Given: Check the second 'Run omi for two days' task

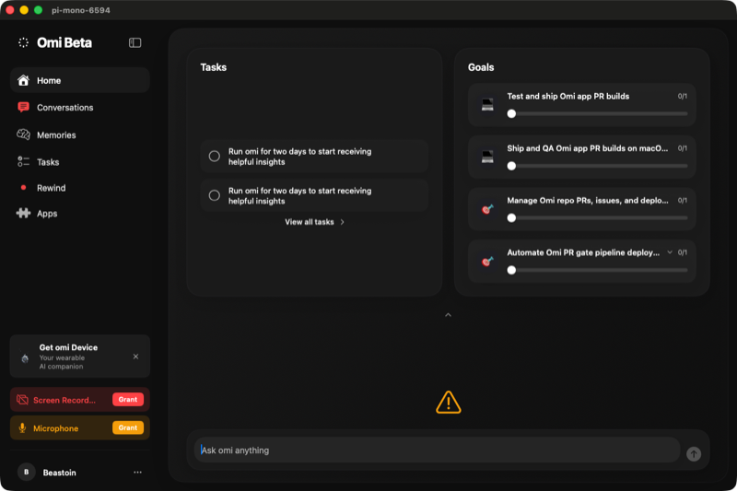Looking at the screenshot, I should 215,195.
